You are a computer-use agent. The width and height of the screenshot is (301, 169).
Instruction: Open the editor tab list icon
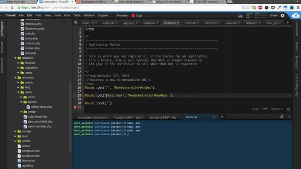tap(76, 23)
